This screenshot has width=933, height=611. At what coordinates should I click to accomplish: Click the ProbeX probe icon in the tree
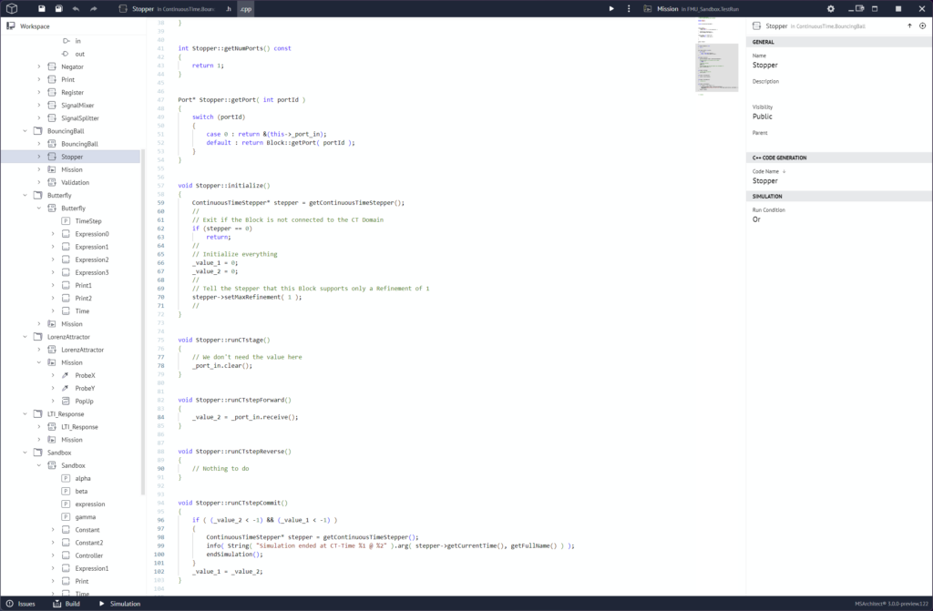tap(66, 375)
